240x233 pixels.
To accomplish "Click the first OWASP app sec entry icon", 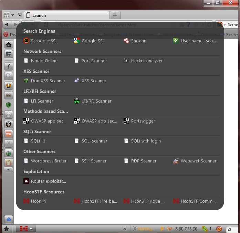I will coord(26,121).
